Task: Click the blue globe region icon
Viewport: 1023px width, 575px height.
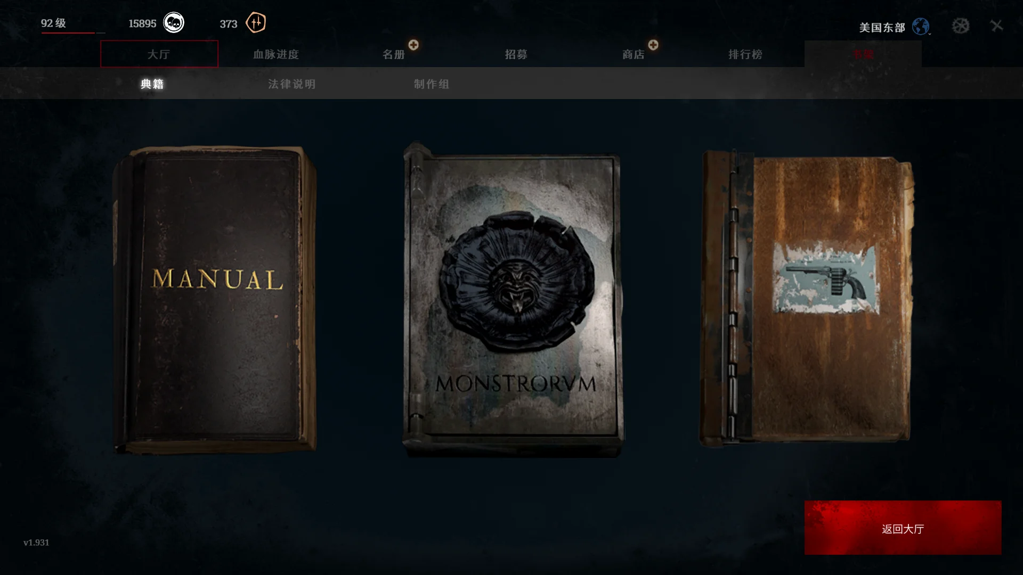Action: pos(920,26)
